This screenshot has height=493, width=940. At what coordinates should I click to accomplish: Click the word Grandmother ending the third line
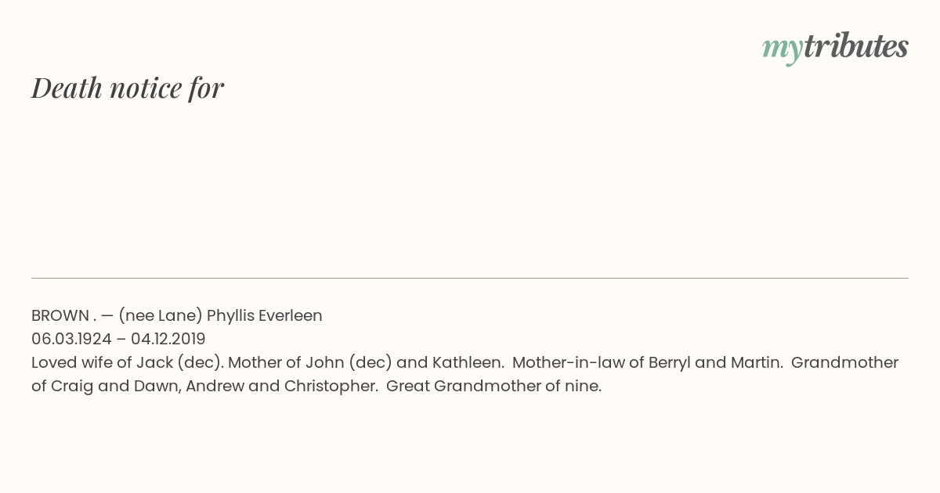(x=844, y=363)
